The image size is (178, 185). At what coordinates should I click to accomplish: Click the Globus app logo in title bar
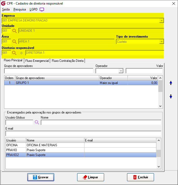3,3
